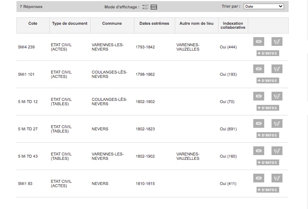Show more info for 5 Mi TD 27

click(x=268, y=135)
